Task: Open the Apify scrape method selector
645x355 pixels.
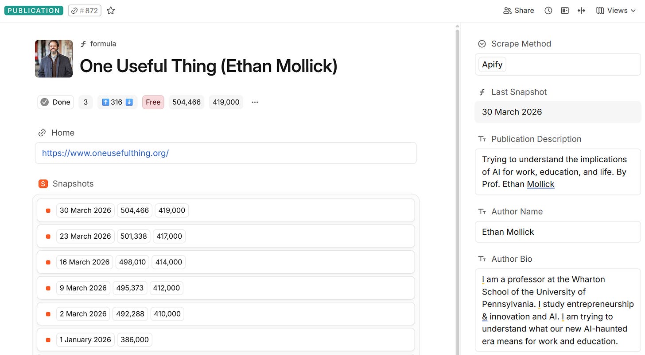Action: [492, 64]
